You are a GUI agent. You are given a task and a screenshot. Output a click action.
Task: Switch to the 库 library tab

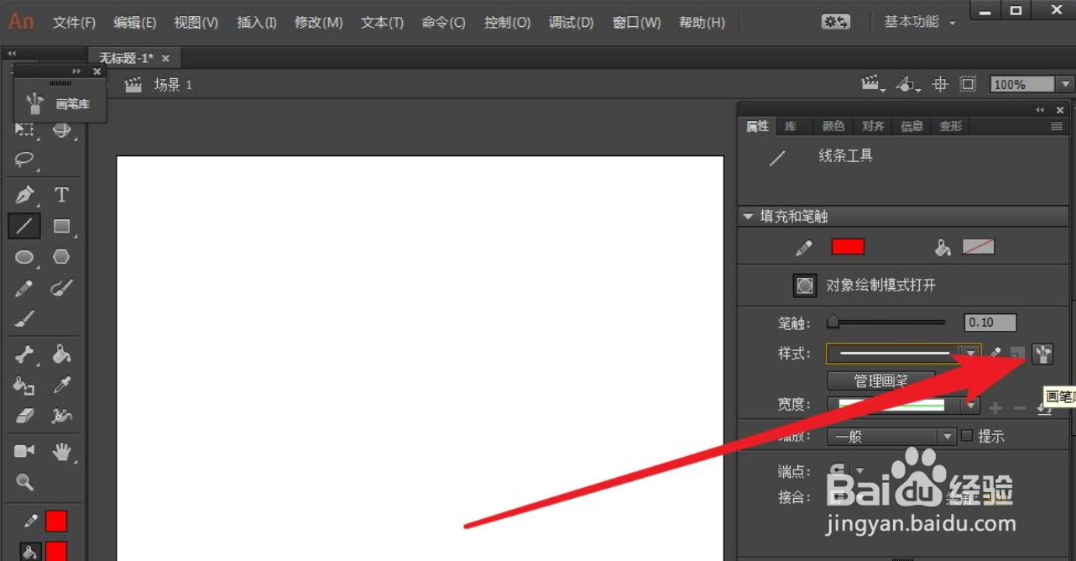point(791,126)
